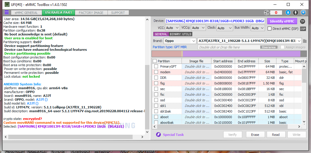The height and width of the screenshot is (153, 311).
Task: Check the fsc partition checkbox
Action: click(x=156, y=95)
